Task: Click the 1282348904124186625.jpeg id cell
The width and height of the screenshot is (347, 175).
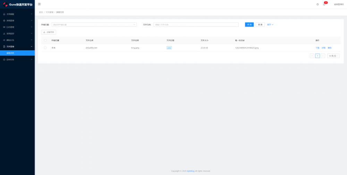Action: (247, 48)
